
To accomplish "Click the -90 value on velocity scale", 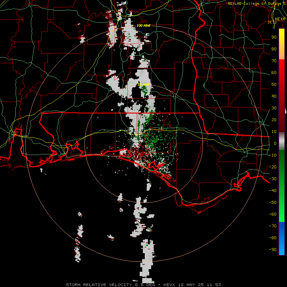I will (x=273, y=250).
